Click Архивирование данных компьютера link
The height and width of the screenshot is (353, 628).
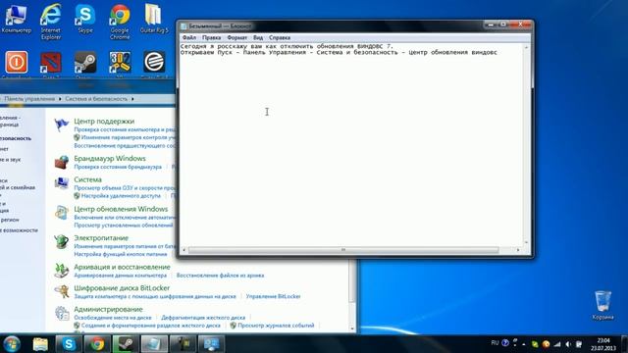point(120,276)
